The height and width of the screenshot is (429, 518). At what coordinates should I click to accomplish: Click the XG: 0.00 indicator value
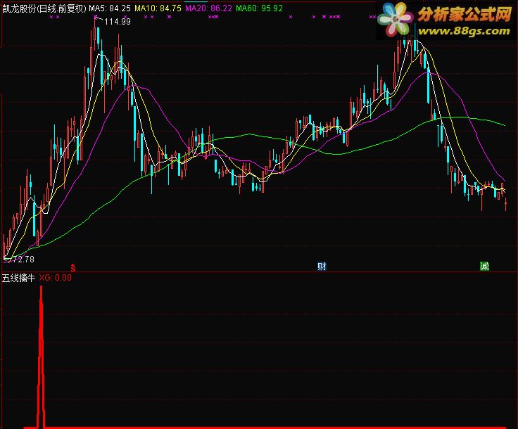pyautogui.click(x=55, y=278)
